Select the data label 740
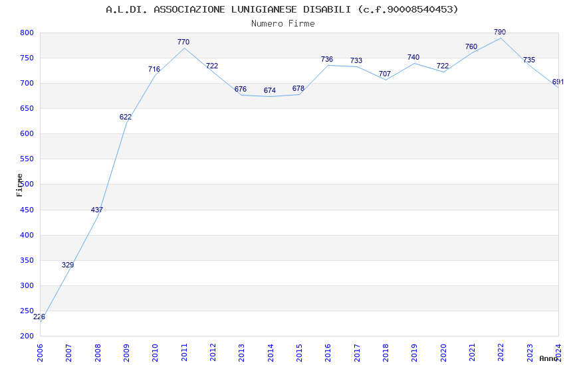The width and height of the screenshot is (565, 365). point(413,57)
